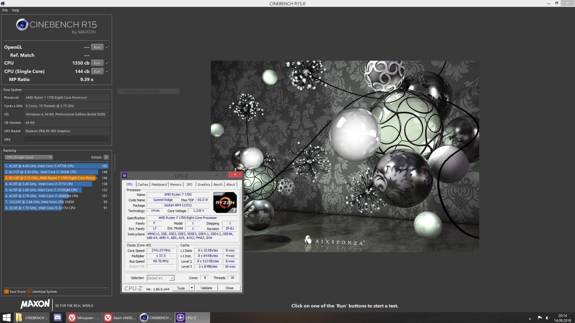
Task: Open the CPU (Single Core) ranking dropdown
Action: (29, 157)
